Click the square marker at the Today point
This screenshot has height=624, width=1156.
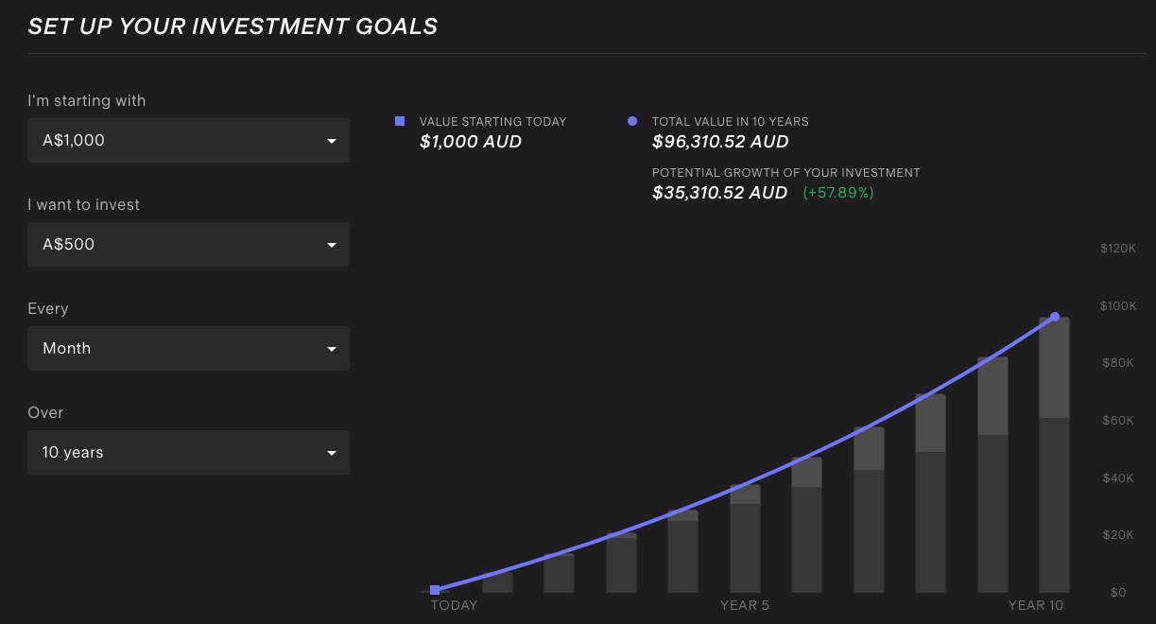[436, 589]
